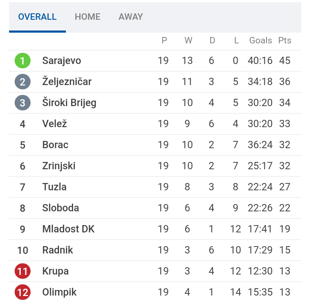This screenshot has width=310, height=305.
Task: Open the Olimpik team link
Action: tap(59, 293)
